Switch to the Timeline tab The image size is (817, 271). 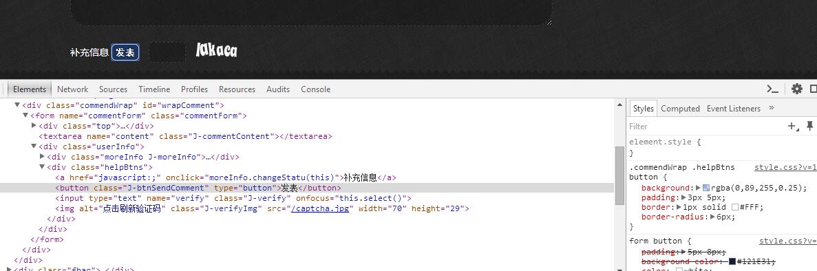[154, 89]
